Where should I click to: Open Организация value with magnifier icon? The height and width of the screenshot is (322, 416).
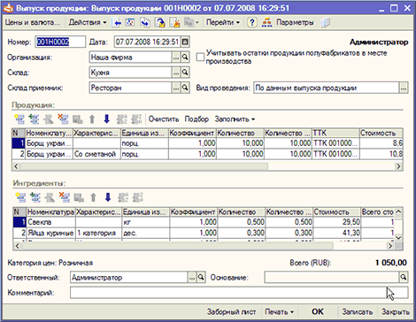[185, 57]
